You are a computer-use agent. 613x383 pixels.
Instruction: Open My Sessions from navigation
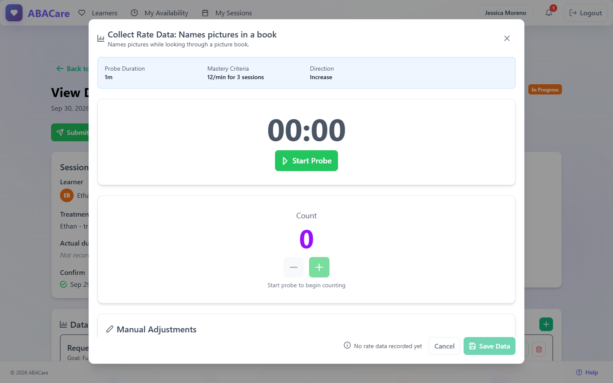pyautogui.click(x=226, y=13)
